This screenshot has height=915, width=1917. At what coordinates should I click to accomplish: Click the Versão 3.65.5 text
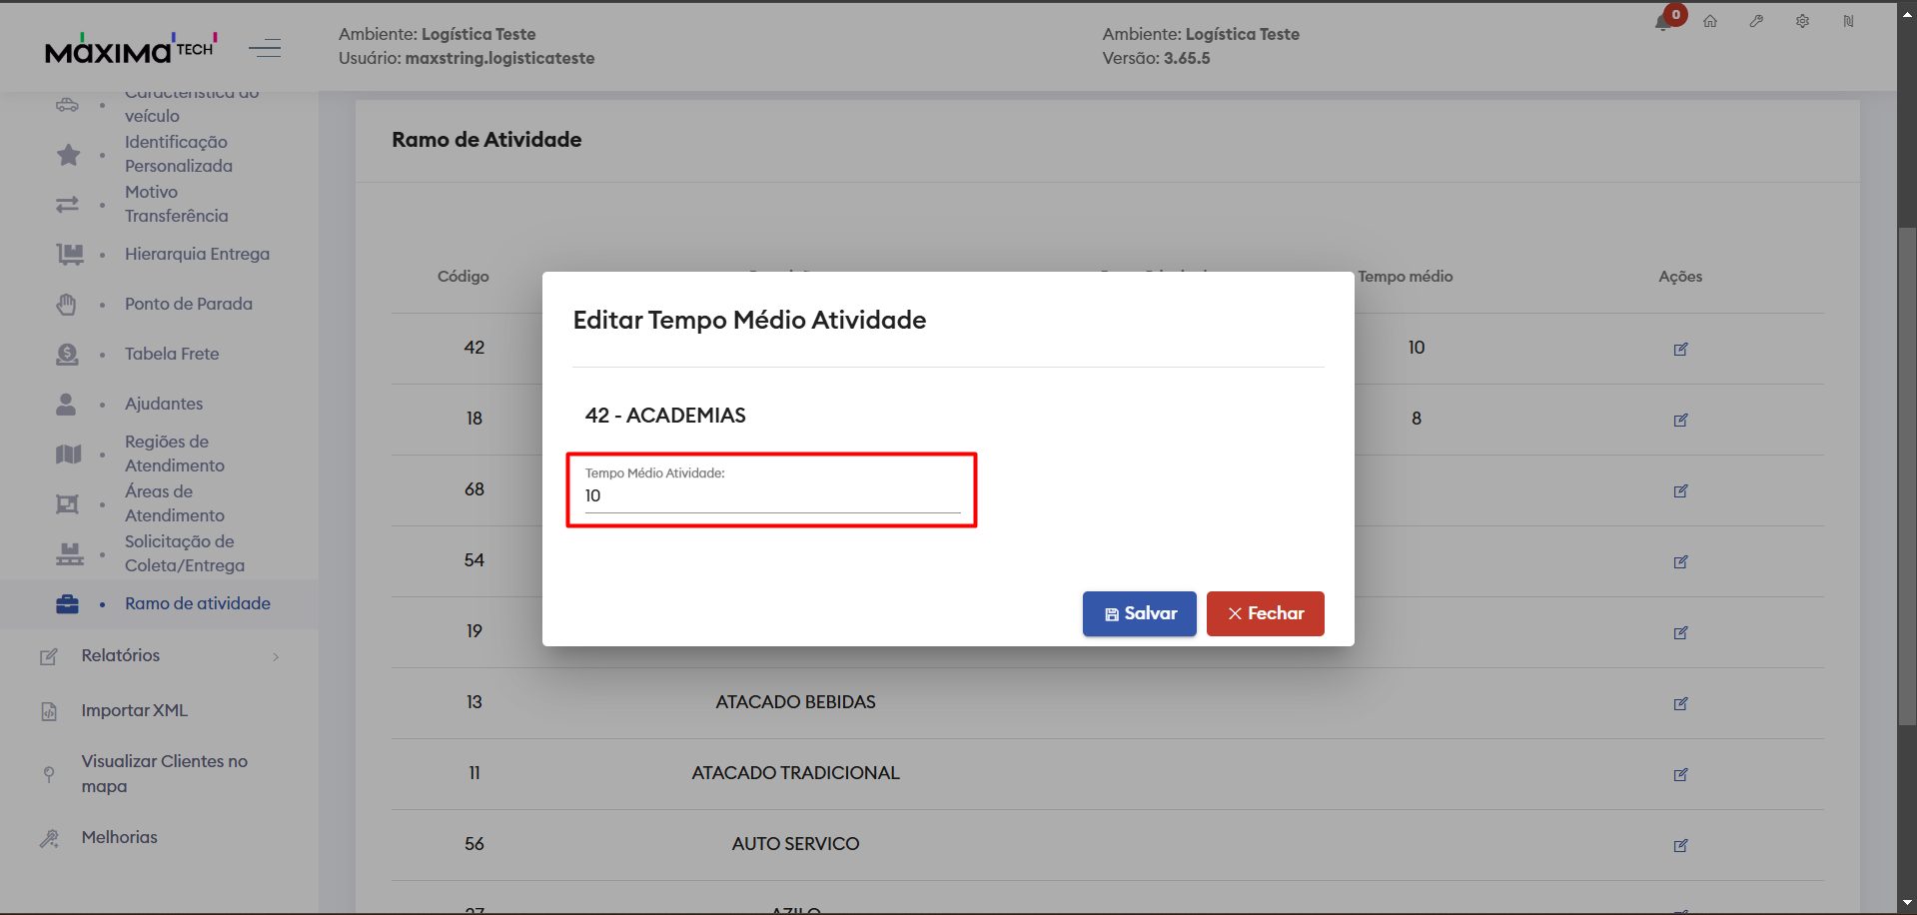coord(1156,58)
